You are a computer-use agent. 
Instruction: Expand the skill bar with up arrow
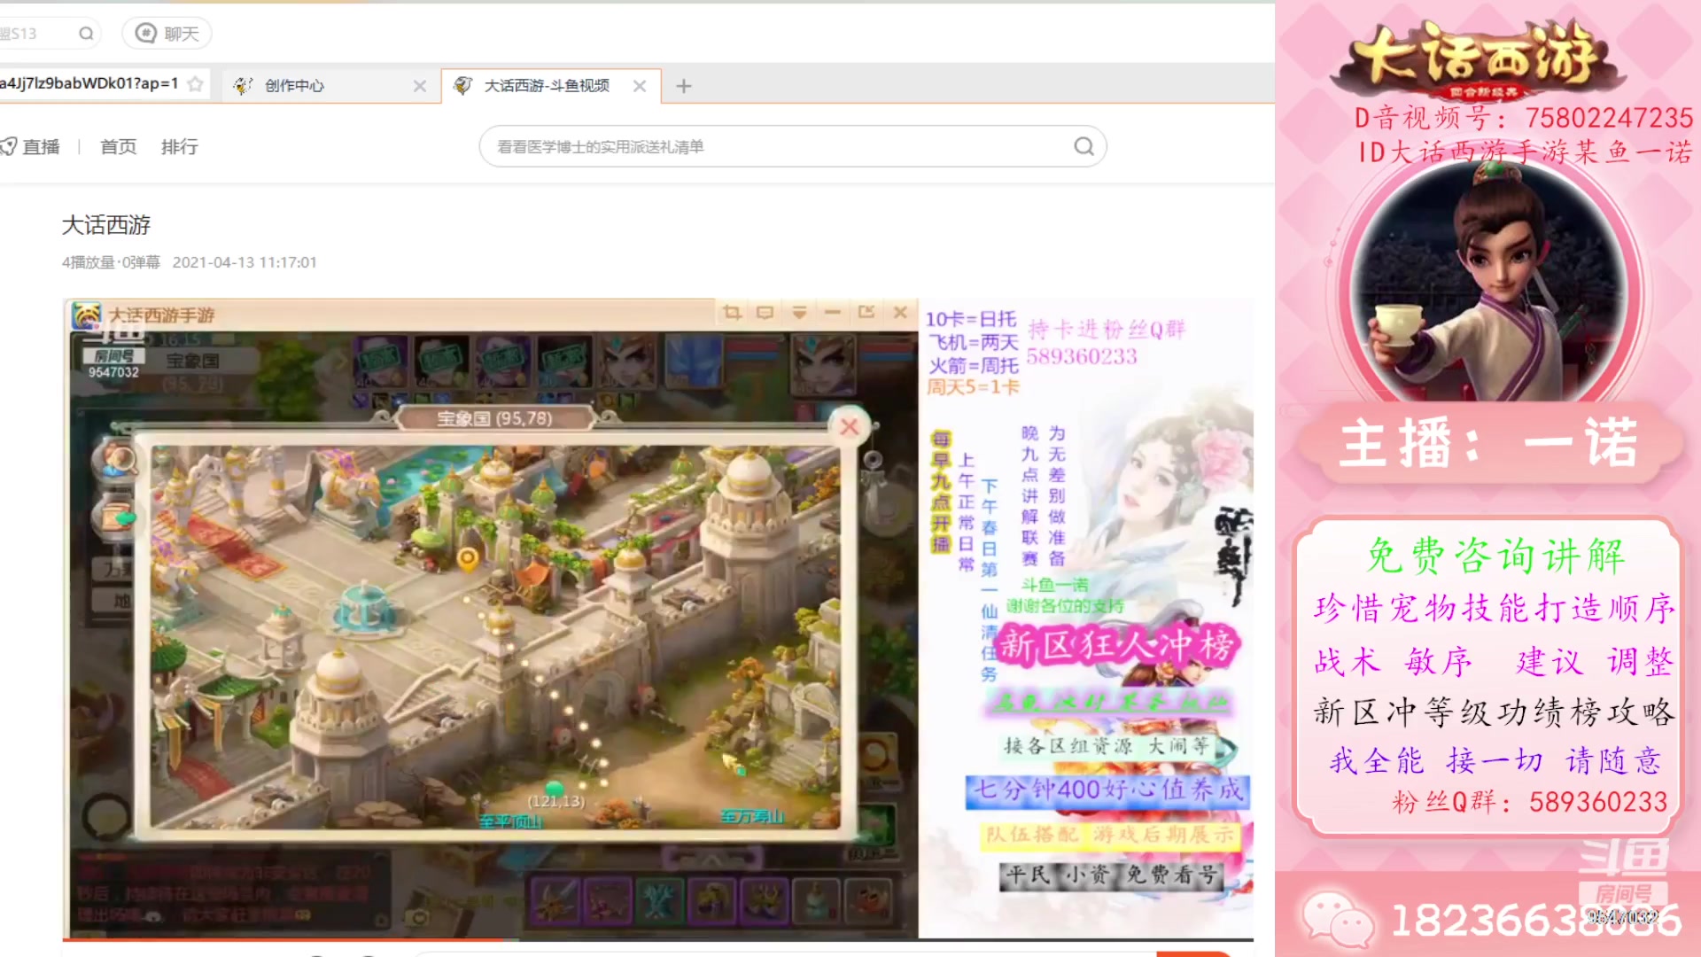[712, 858]
